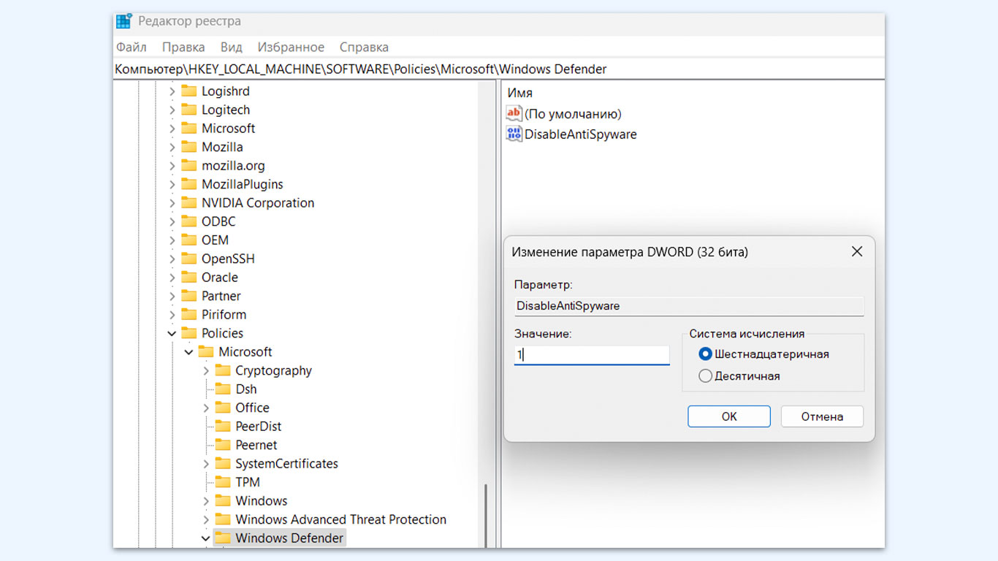Click the Параметр name field
Screen dimensions: 998x561
pyautogui.click(x=689, y=306)
